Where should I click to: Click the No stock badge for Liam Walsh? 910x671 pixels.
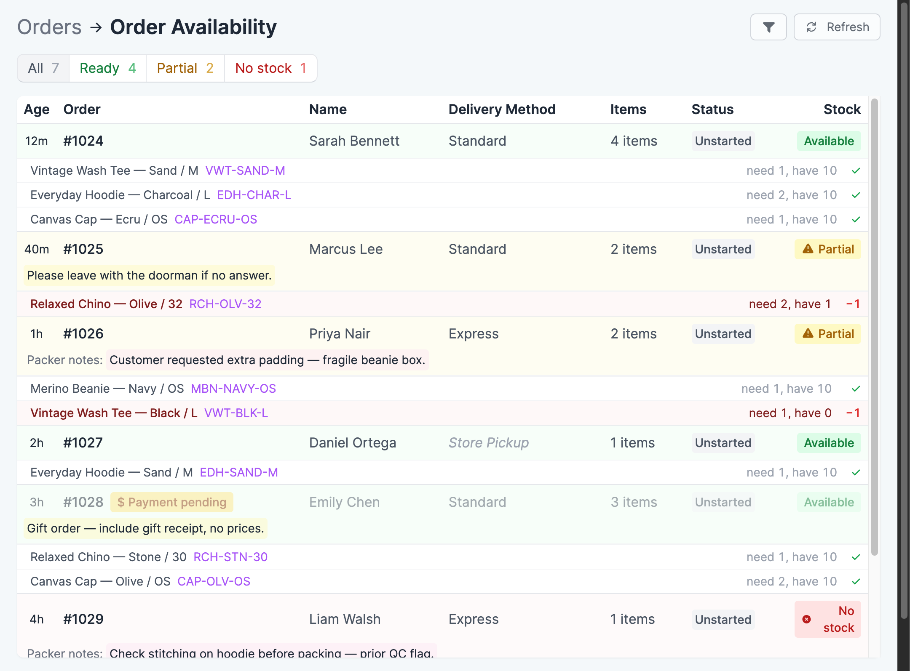[827, 619]
